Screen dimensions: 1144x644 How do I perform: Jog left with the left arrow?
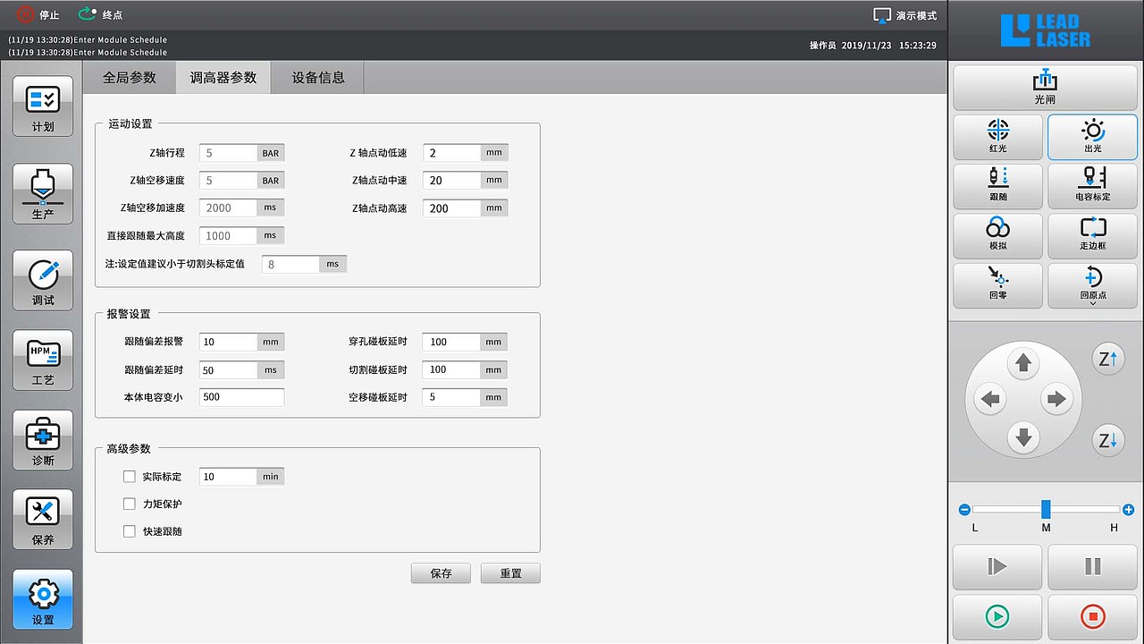[988, 399]
